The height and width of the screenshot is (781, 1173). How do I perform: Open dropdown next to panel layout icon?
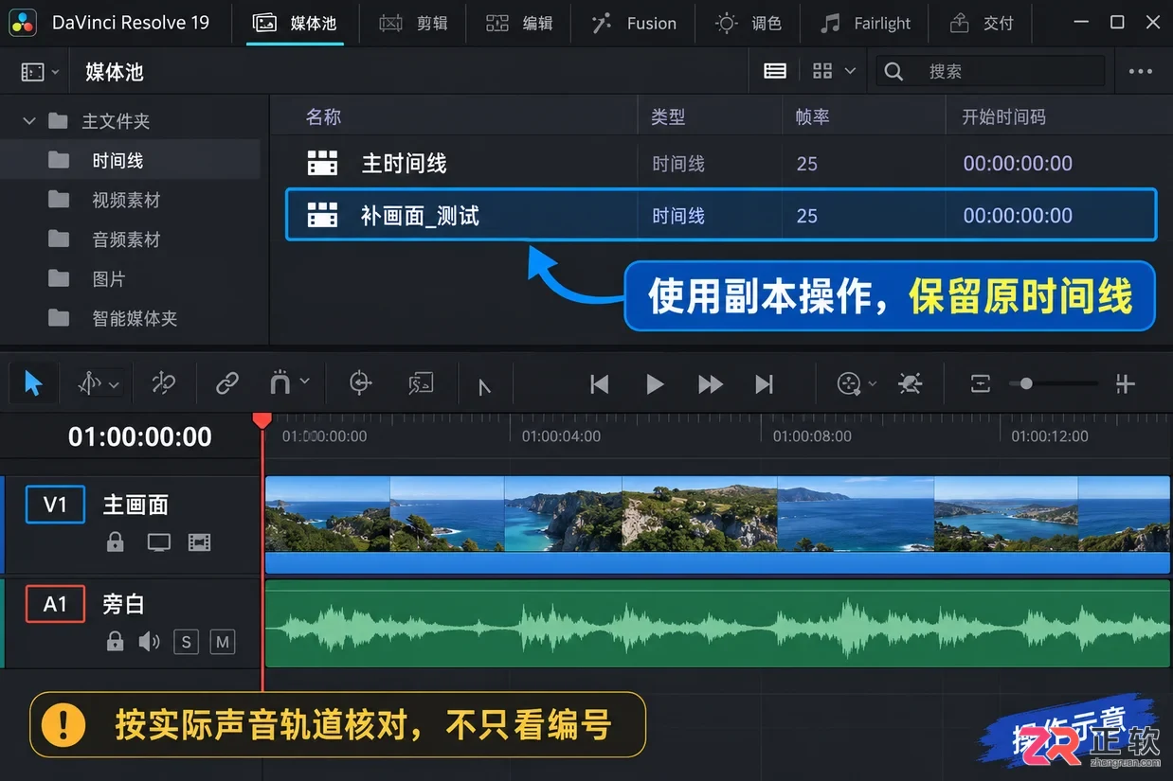[56, 72]
